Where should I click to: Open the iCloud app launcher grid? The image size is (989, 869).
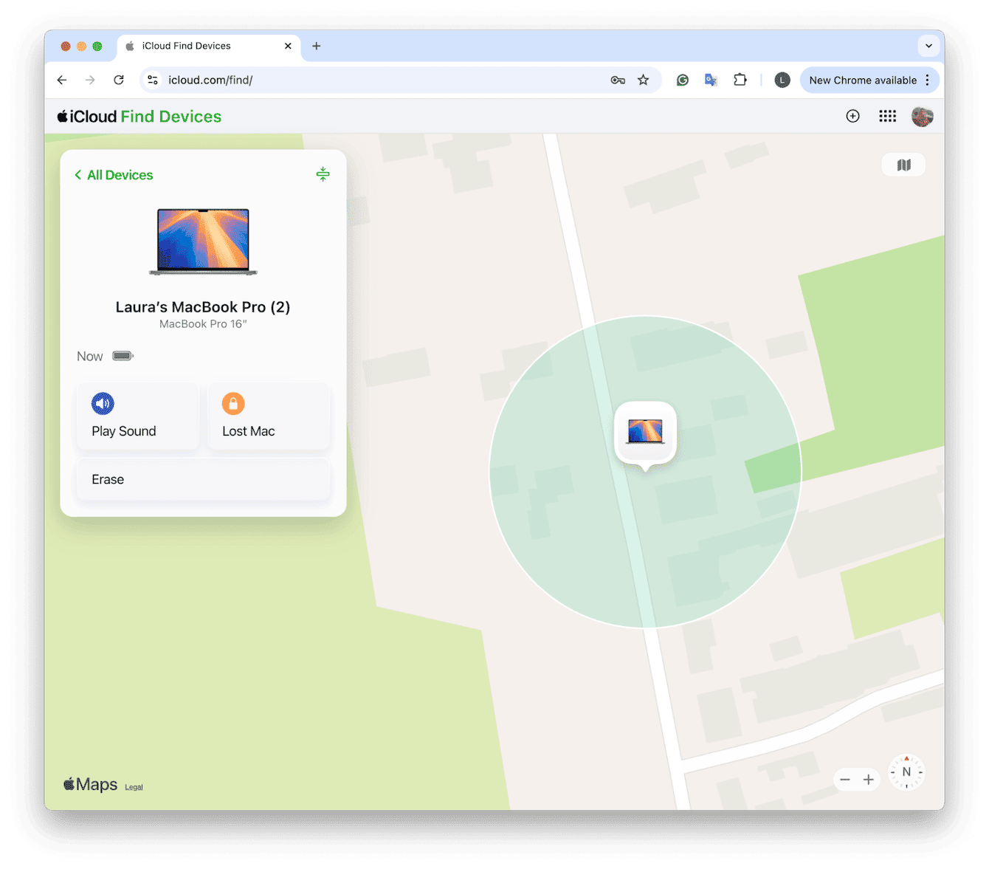click(887, 116)
